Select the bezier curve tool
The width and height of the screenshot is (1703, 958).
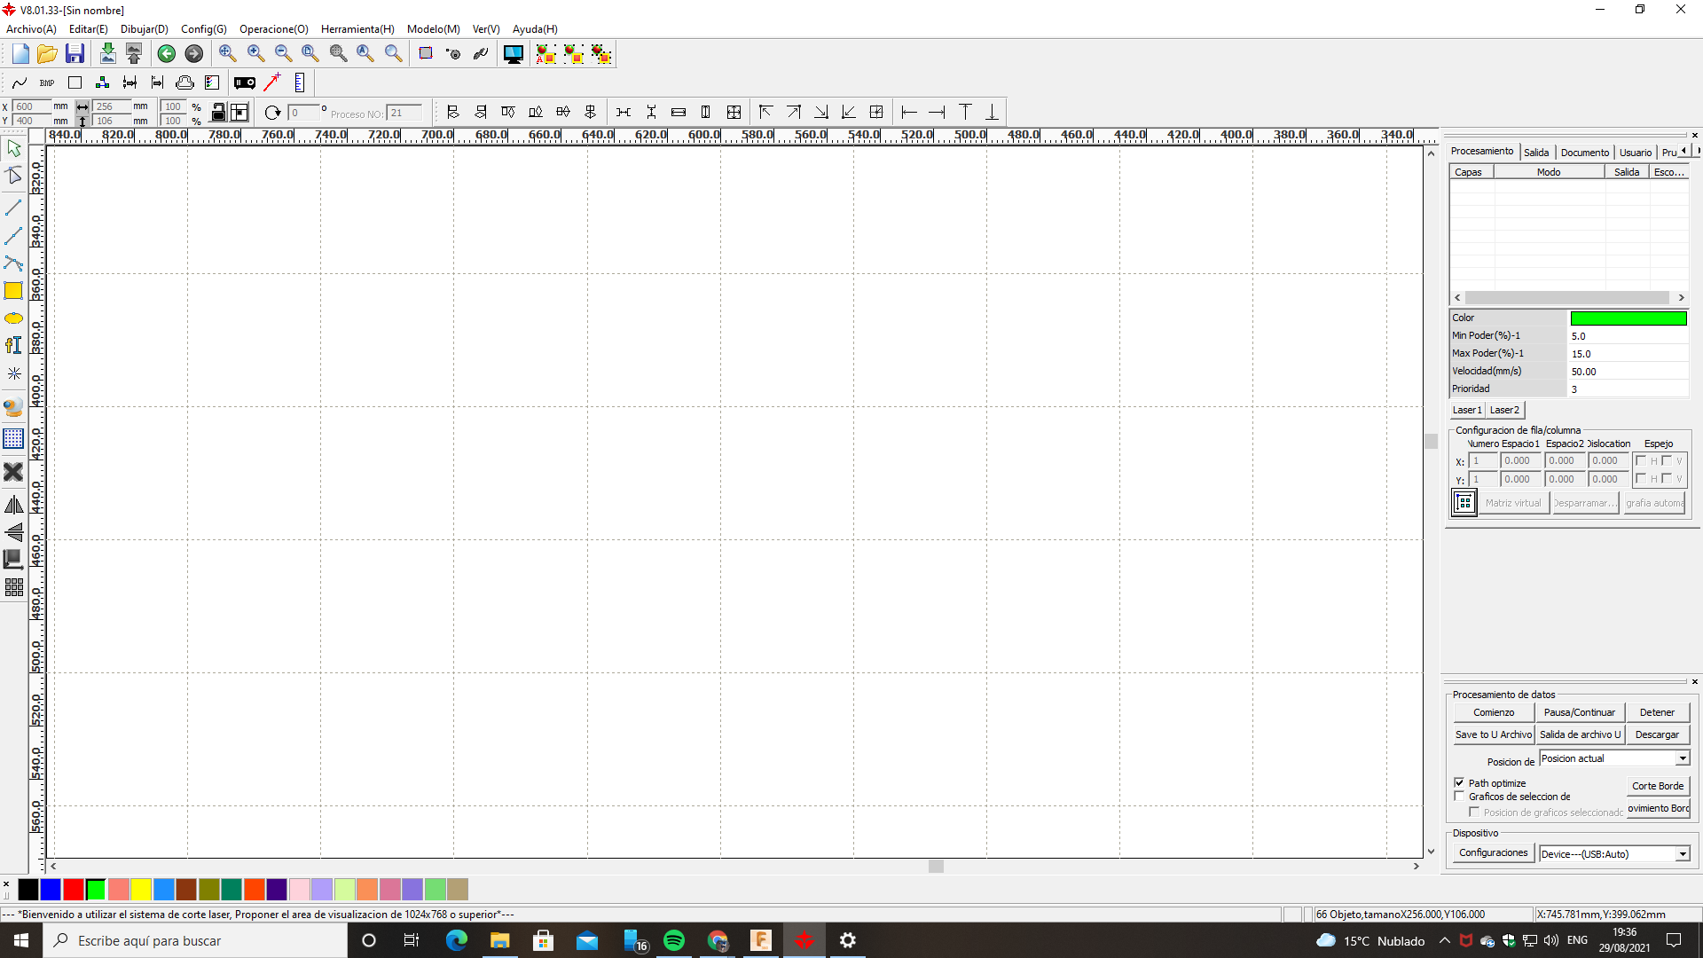(x=13, y=263)
